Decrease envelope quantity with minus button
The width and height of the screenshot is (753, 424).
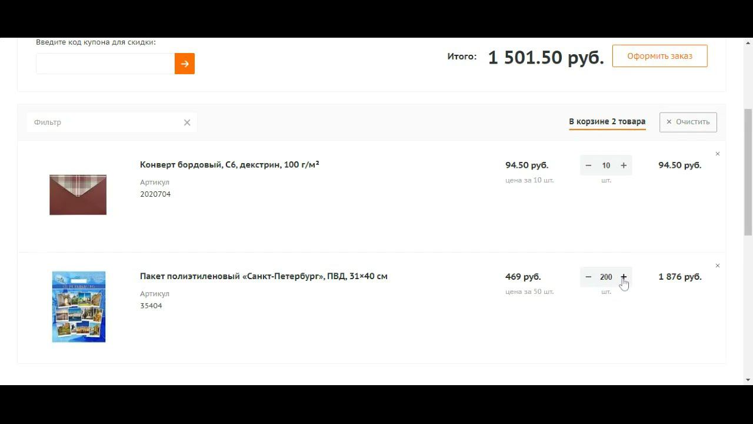pos(588,165)
